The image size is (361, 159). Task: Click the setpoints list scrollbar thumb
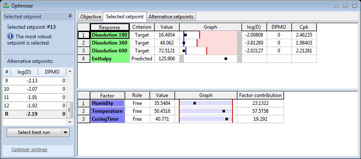[70, 110]
